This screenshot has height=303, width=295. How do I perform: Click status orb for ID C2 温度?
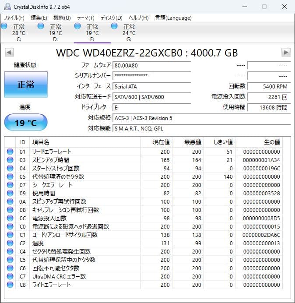point(10,243)
